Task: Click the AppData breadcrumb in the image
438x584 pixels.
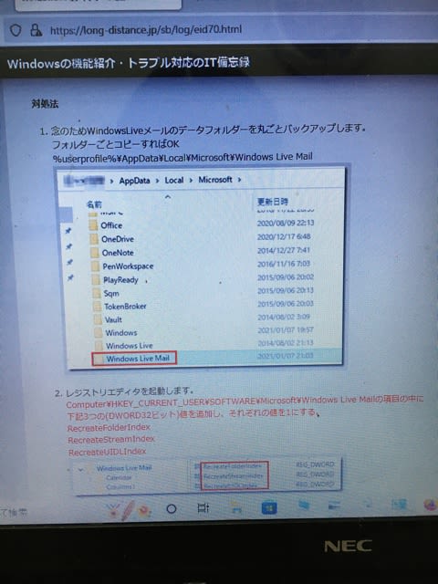Action: pos(134,181)
